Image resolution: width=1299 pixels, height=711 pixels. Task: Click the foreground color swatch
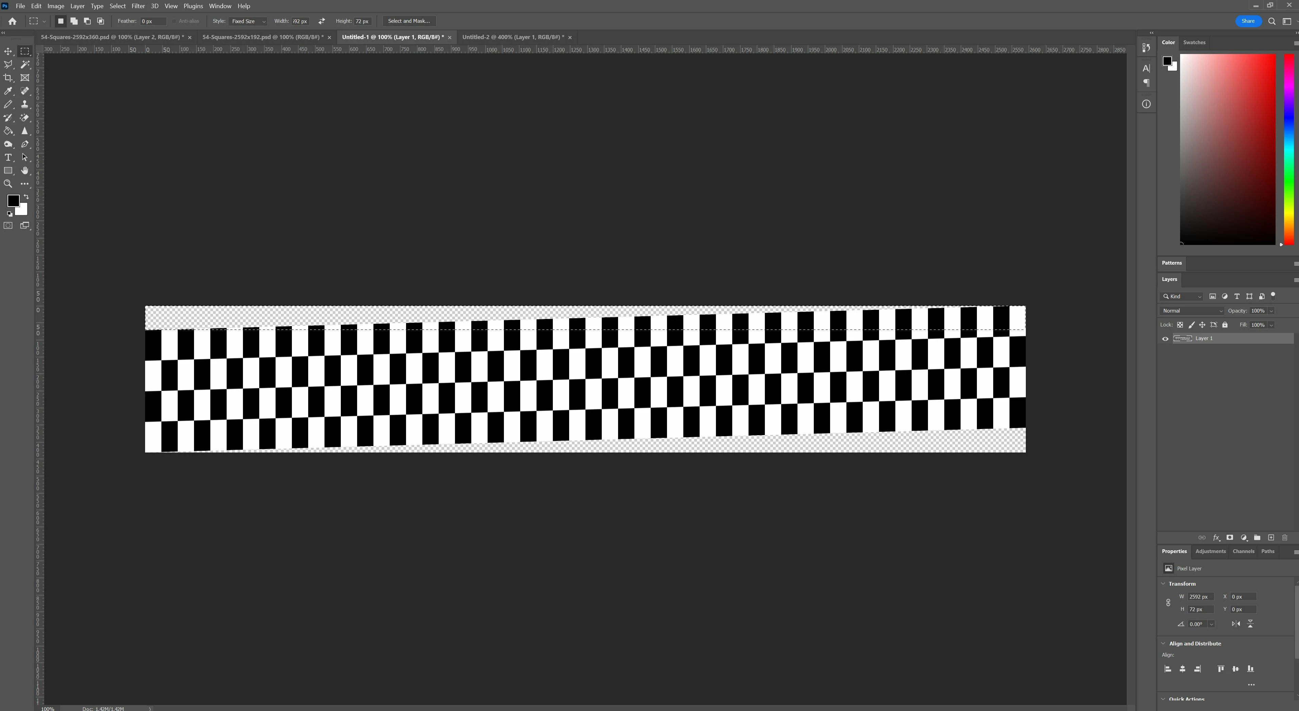point(13,201)
